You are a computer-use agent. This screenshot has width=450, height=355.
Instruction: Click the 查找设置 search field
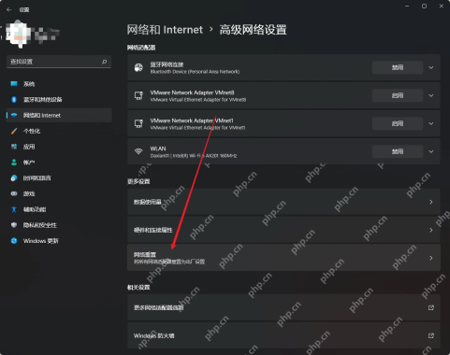pyautogui.click(x=59, y=62)
